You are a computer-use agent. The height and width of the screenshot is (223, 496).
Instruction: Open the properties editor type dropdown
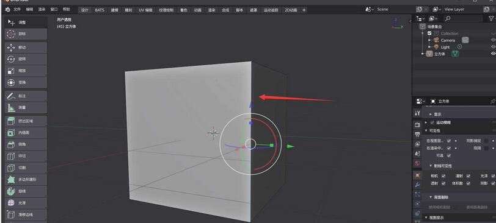point(421,101)
